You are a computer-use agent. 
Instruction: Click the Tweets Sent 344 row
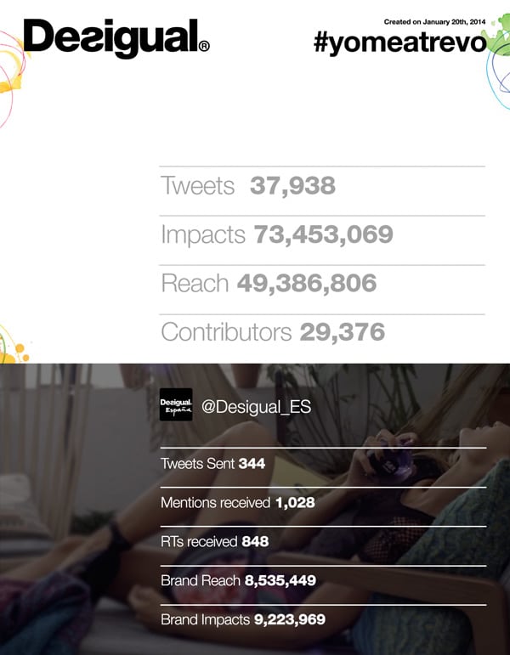point(323,464)
